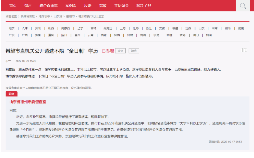
Task: Click the 政务 tag button
Action: [120, 51]
